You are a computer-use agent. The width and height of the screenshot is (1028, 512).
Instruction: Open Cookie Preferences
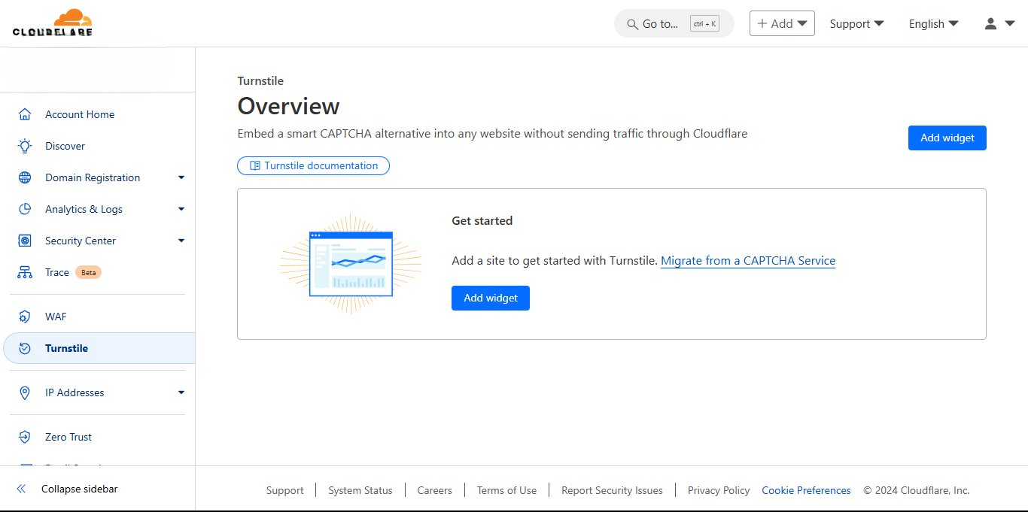[x=806, y=490]
